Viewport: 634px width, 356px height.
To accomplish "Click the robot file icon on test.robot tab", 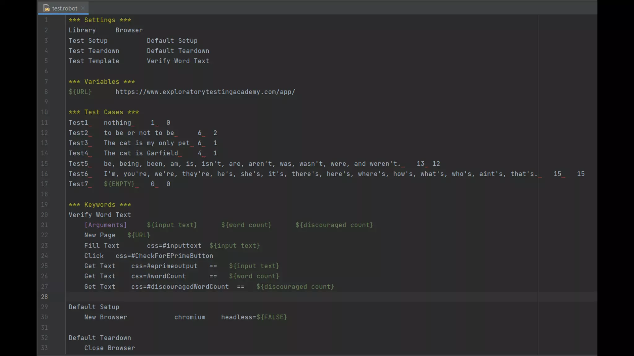I will (x=46, y=8).
